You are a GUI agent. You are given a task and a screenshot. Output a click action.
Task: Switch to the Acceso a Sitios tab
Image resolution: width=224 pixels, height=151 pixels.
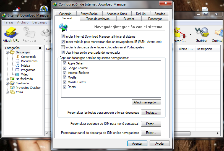[117, 14]
